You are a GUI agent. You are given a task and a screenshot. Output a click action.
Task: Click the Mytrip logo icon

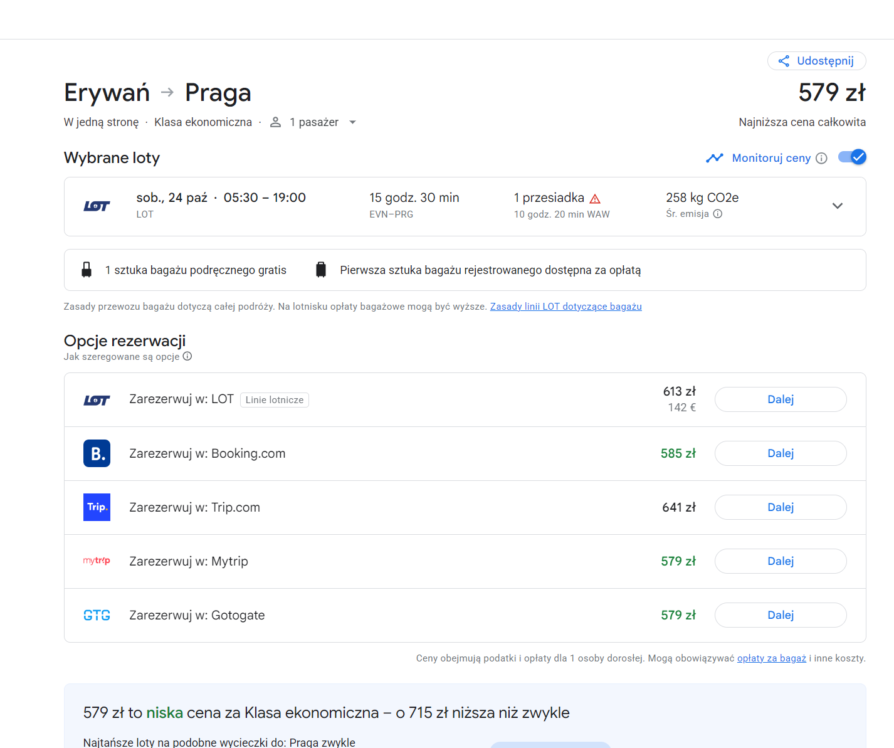pyautogui.click(x=97, y=561)
